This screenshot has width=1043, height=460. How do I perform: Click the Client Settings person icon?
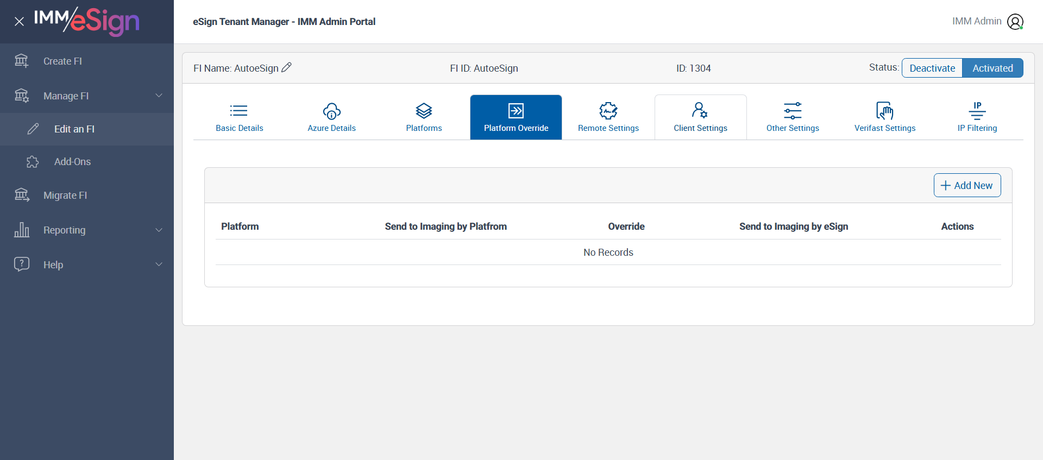click(x=700, y=110)
